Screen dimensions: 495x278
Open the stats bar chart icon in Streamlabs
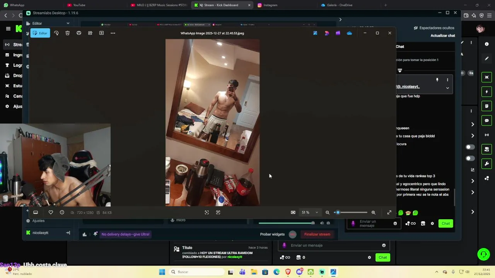point(85,234)
